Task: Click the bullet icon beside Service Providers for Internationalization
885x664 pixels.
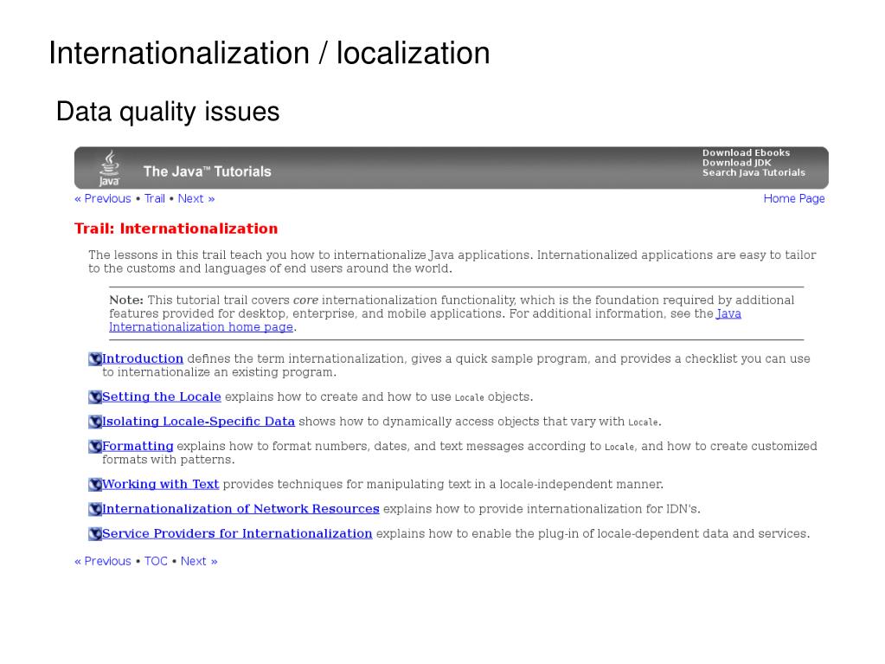Action: (x=95, y=533)
